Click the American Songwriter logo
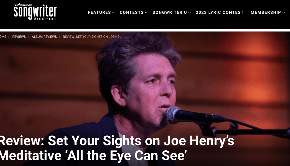The height and width of the screenshot is (166, 290). (x=35, y=11)
